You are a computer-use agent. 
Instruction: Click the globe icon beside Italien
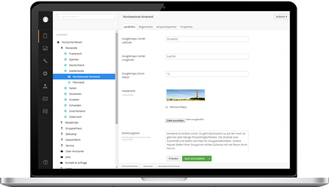[x=65, y=88]
